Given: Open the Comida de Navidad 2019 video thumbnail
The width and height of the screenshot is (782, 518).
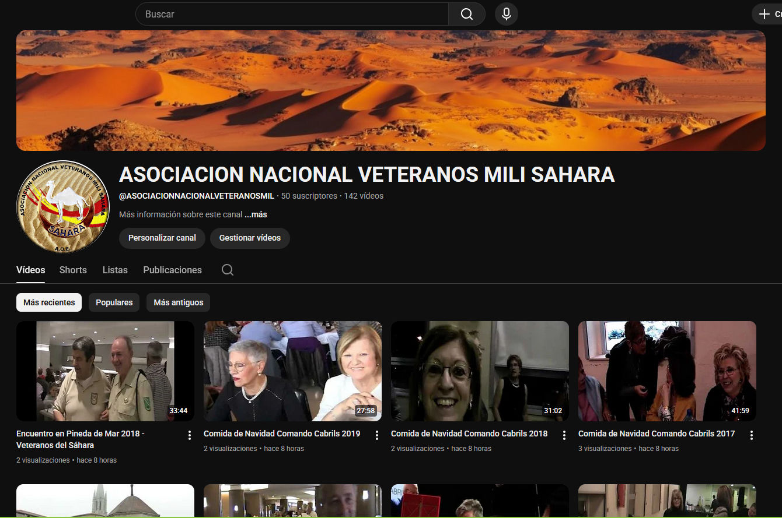Looking at the screenshot, I should [x=292, y=371].
